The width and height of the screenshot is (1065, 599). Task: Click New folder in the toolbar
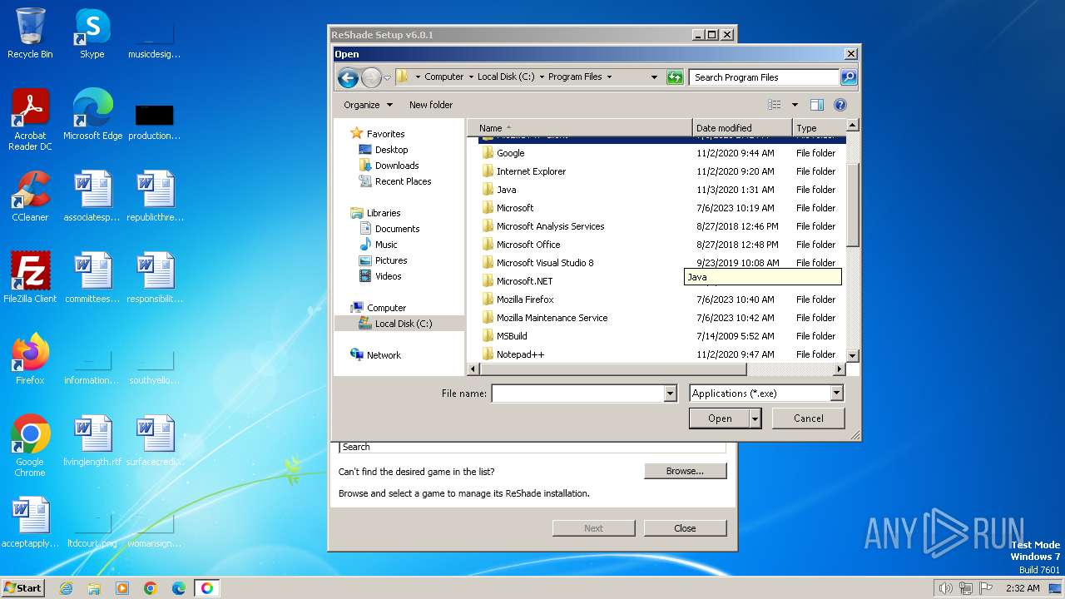click(431, 105)
